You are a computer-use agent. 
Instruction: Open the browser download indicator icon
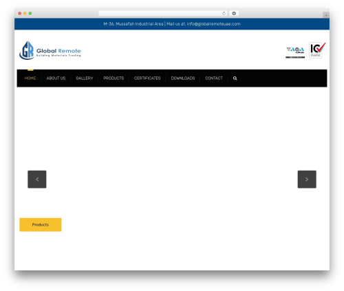[234, 13]
